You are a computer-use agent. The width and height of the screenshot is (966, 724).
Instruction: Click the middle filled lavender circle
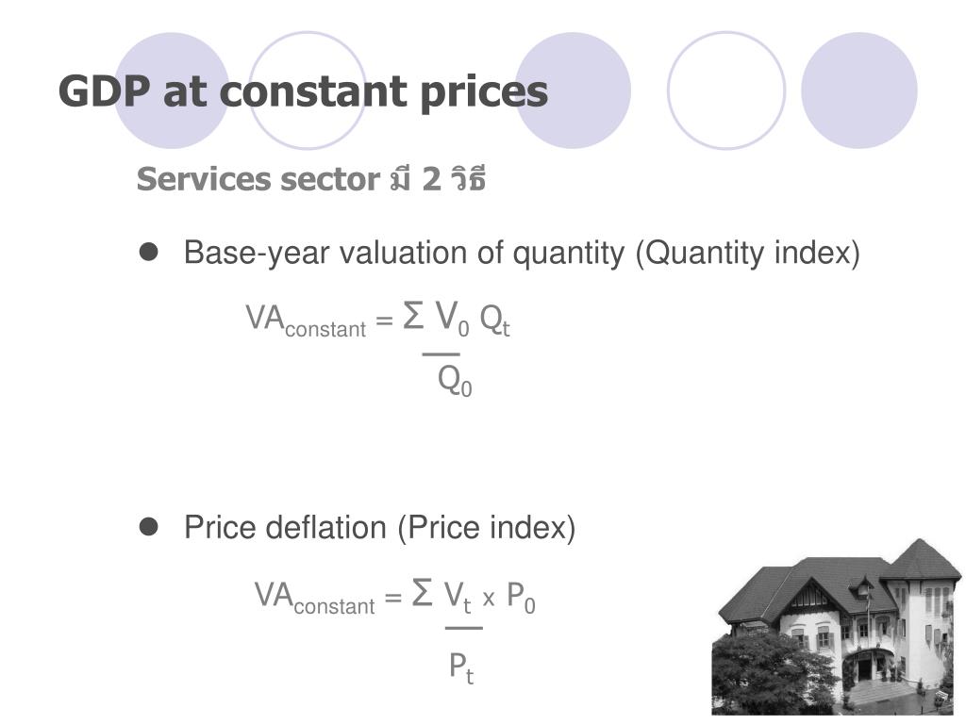tap(573, 90)
